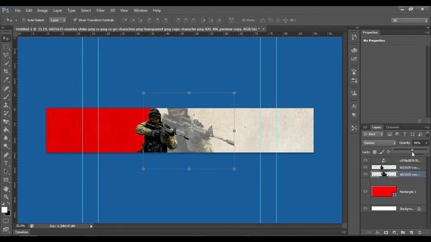Select the Lasso tool
Image resolution: width=431 pixels, height=242 pixels.
6,55
